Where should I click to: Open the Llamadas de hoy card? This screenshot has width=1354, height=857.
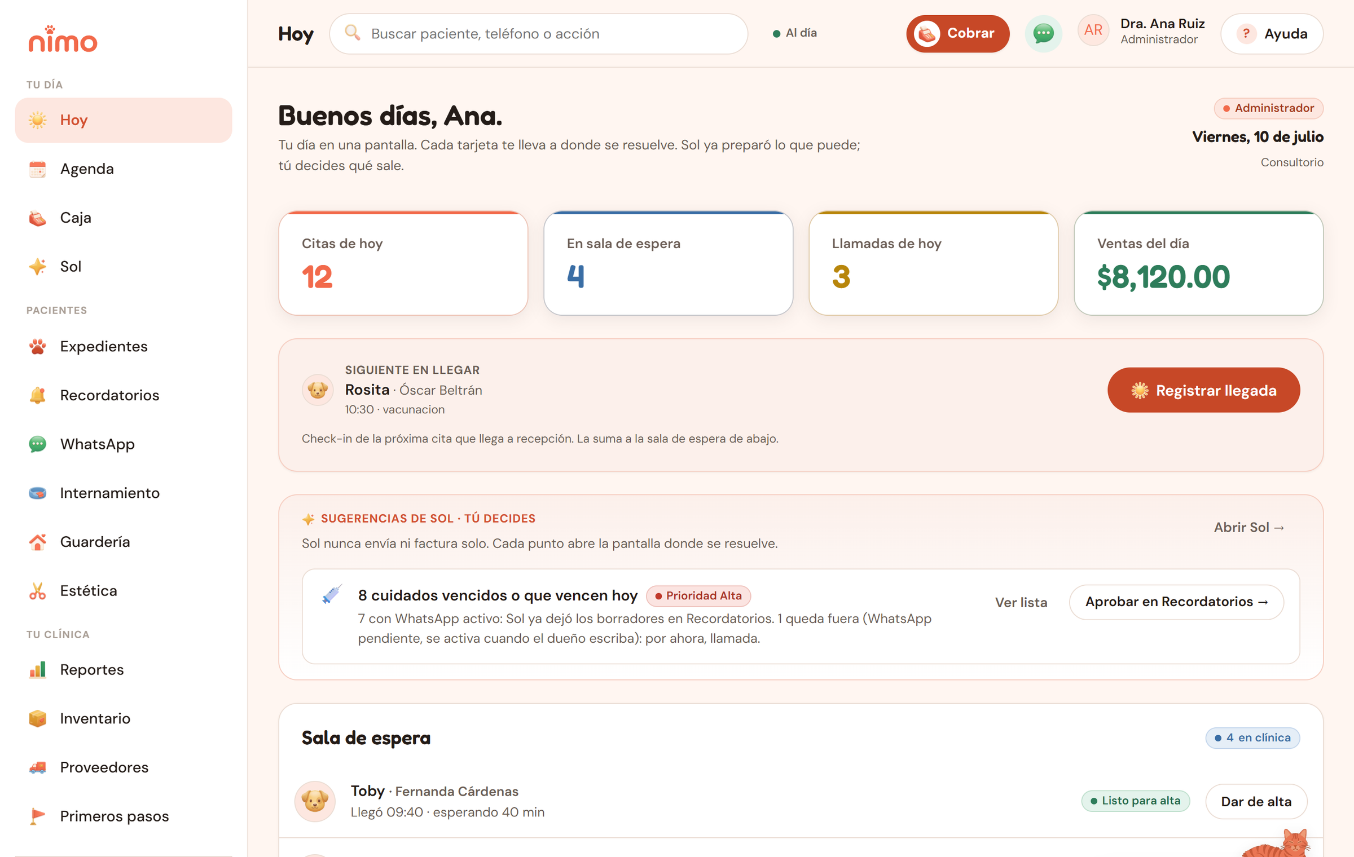tap(933, 263)
